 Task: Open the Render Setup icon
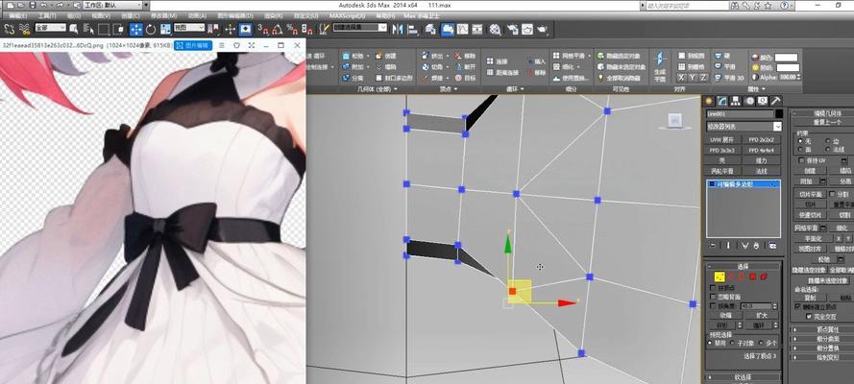(x=512, y=29)
